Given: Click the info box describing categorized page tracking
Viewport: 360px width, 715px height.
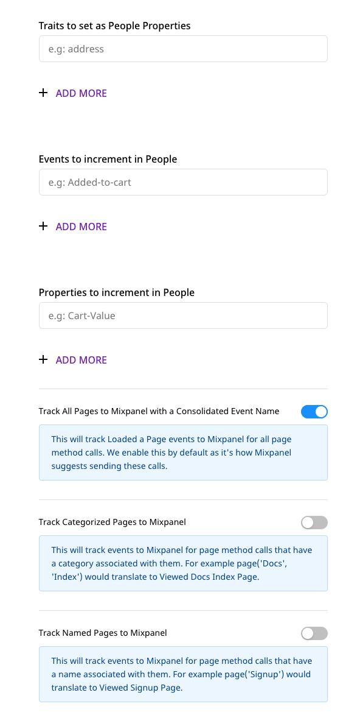Looking at the screenshot, I should [182, 563].
